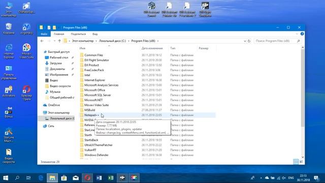The image size is (325, 183).
Task: Expand the address bar history dropdown
Action: [x=245, y=41]
